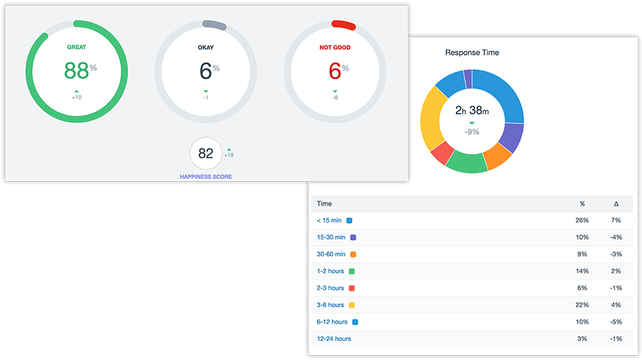Viewport: 642px width, 360px height.
Task: Select the "3-6 hours" time link
Action: coord(330,305)
